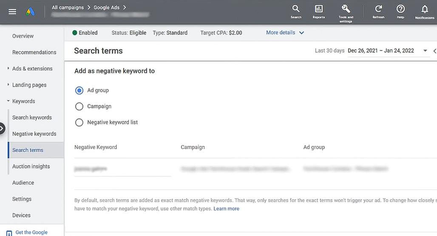Image resolution: width=437 pixels, height=236 pixels.
Task: Click the Get the Google app download icon
Action: click(x=9, y=233)
